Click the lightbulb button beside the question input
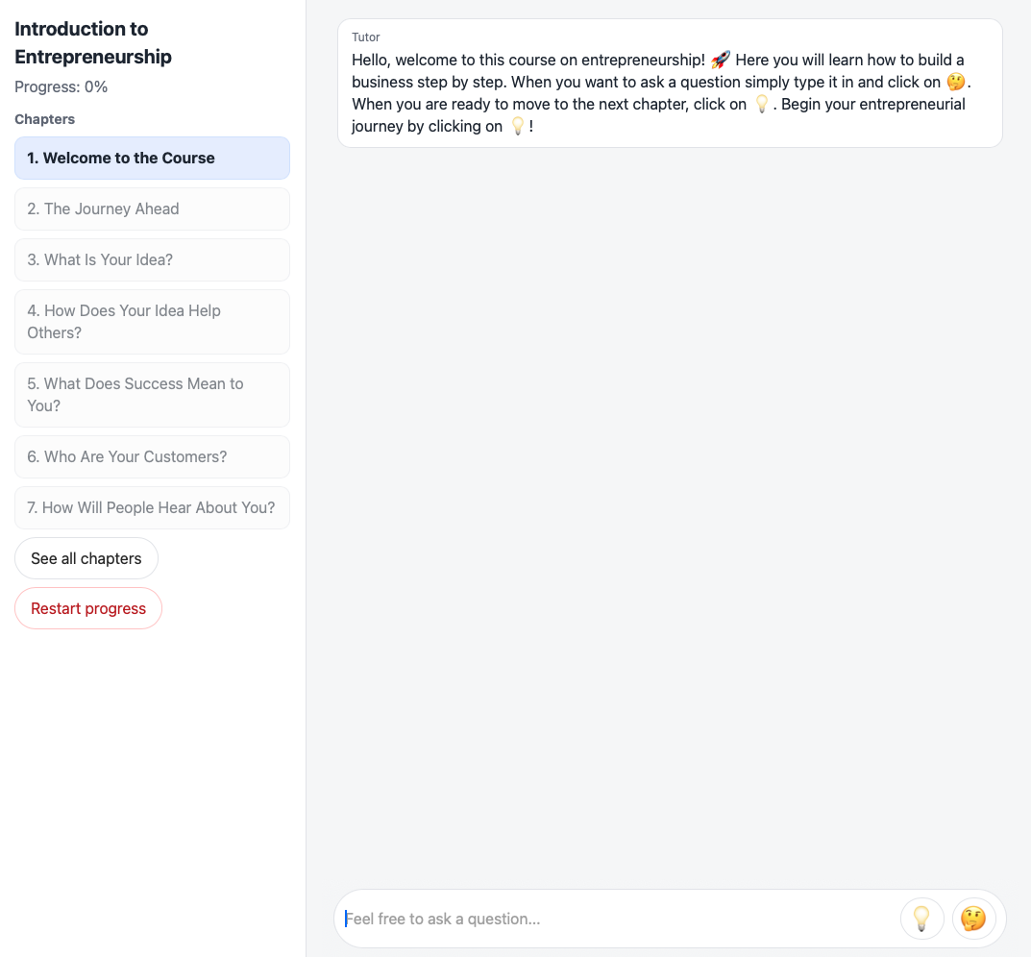This screenshot has width=1031, height=957. pyautogui.click(x=921, y=919)
